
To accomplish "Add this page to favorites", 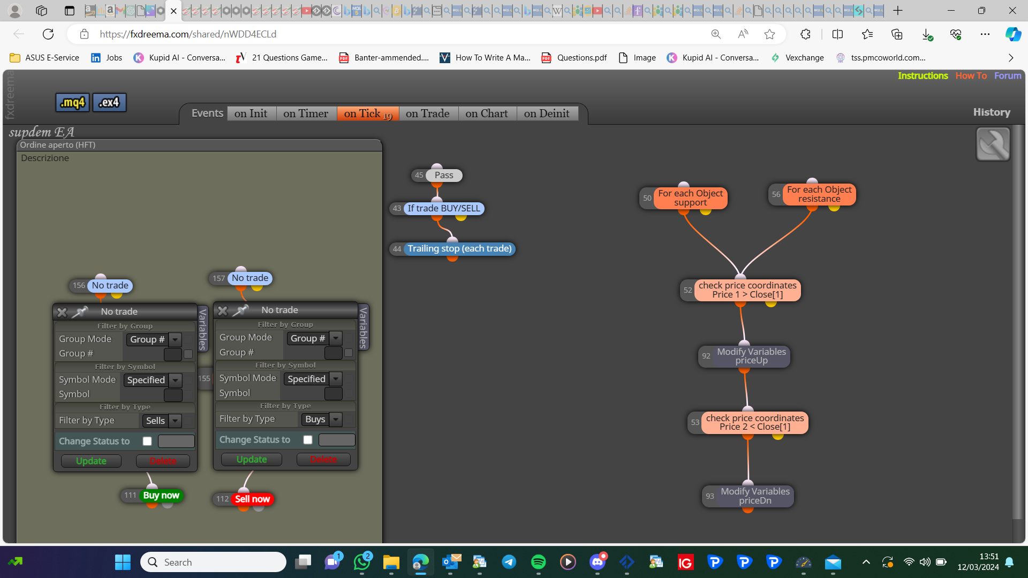I will pyautogui.click(x=769, y=34).
